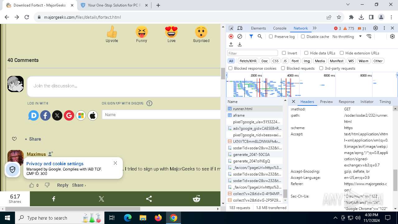
Task: Enable Disable cache checkbox
Action: pyautogui.click(x=303, y=36)
